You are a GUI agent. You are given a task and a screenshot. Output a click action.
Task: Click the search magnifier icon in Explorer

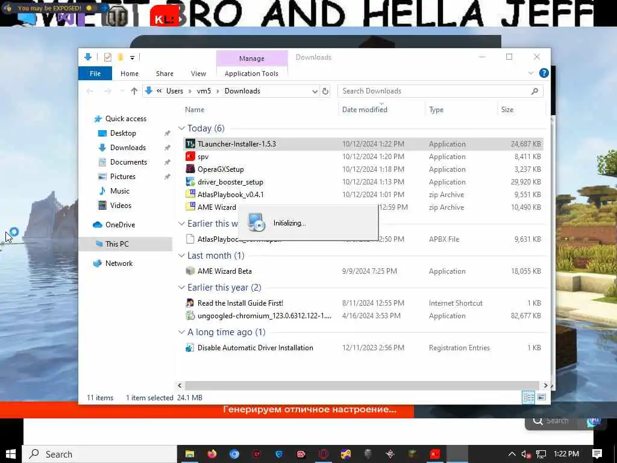(534, 92)
